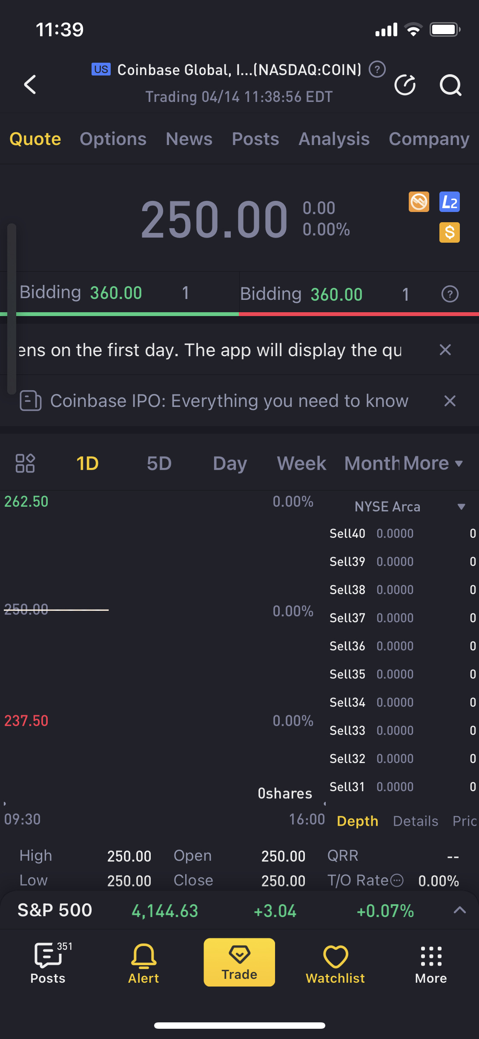Open the search magnifier icon
This screenshot has height=1039, width=479.
point(450,85)
